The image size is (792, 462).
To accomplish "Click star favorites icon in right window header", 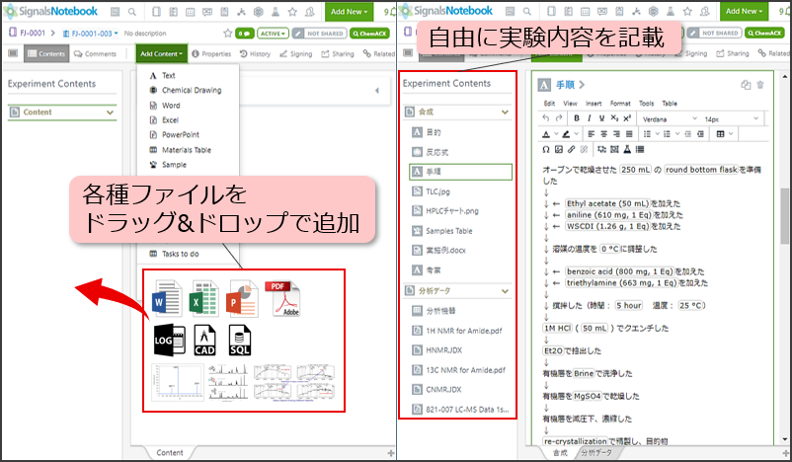I will [x=687, y=11].
